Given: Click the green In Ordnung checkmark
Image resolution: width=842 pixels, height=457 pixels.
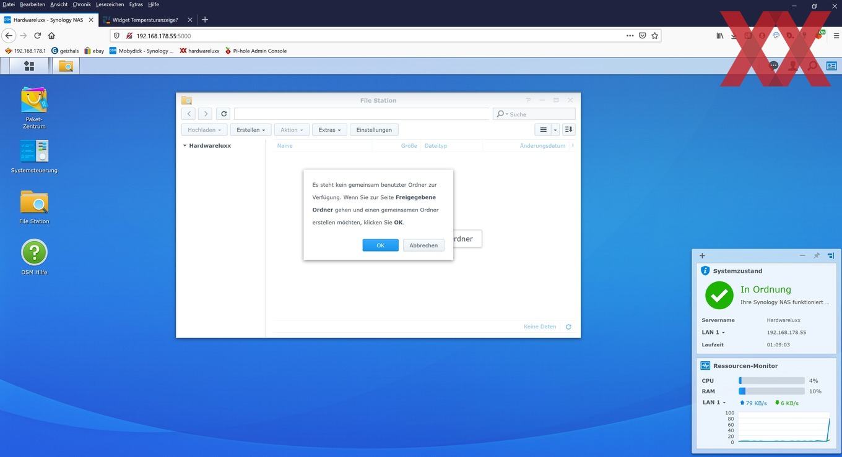Looking at the screenshot, I should coord(719,296).
